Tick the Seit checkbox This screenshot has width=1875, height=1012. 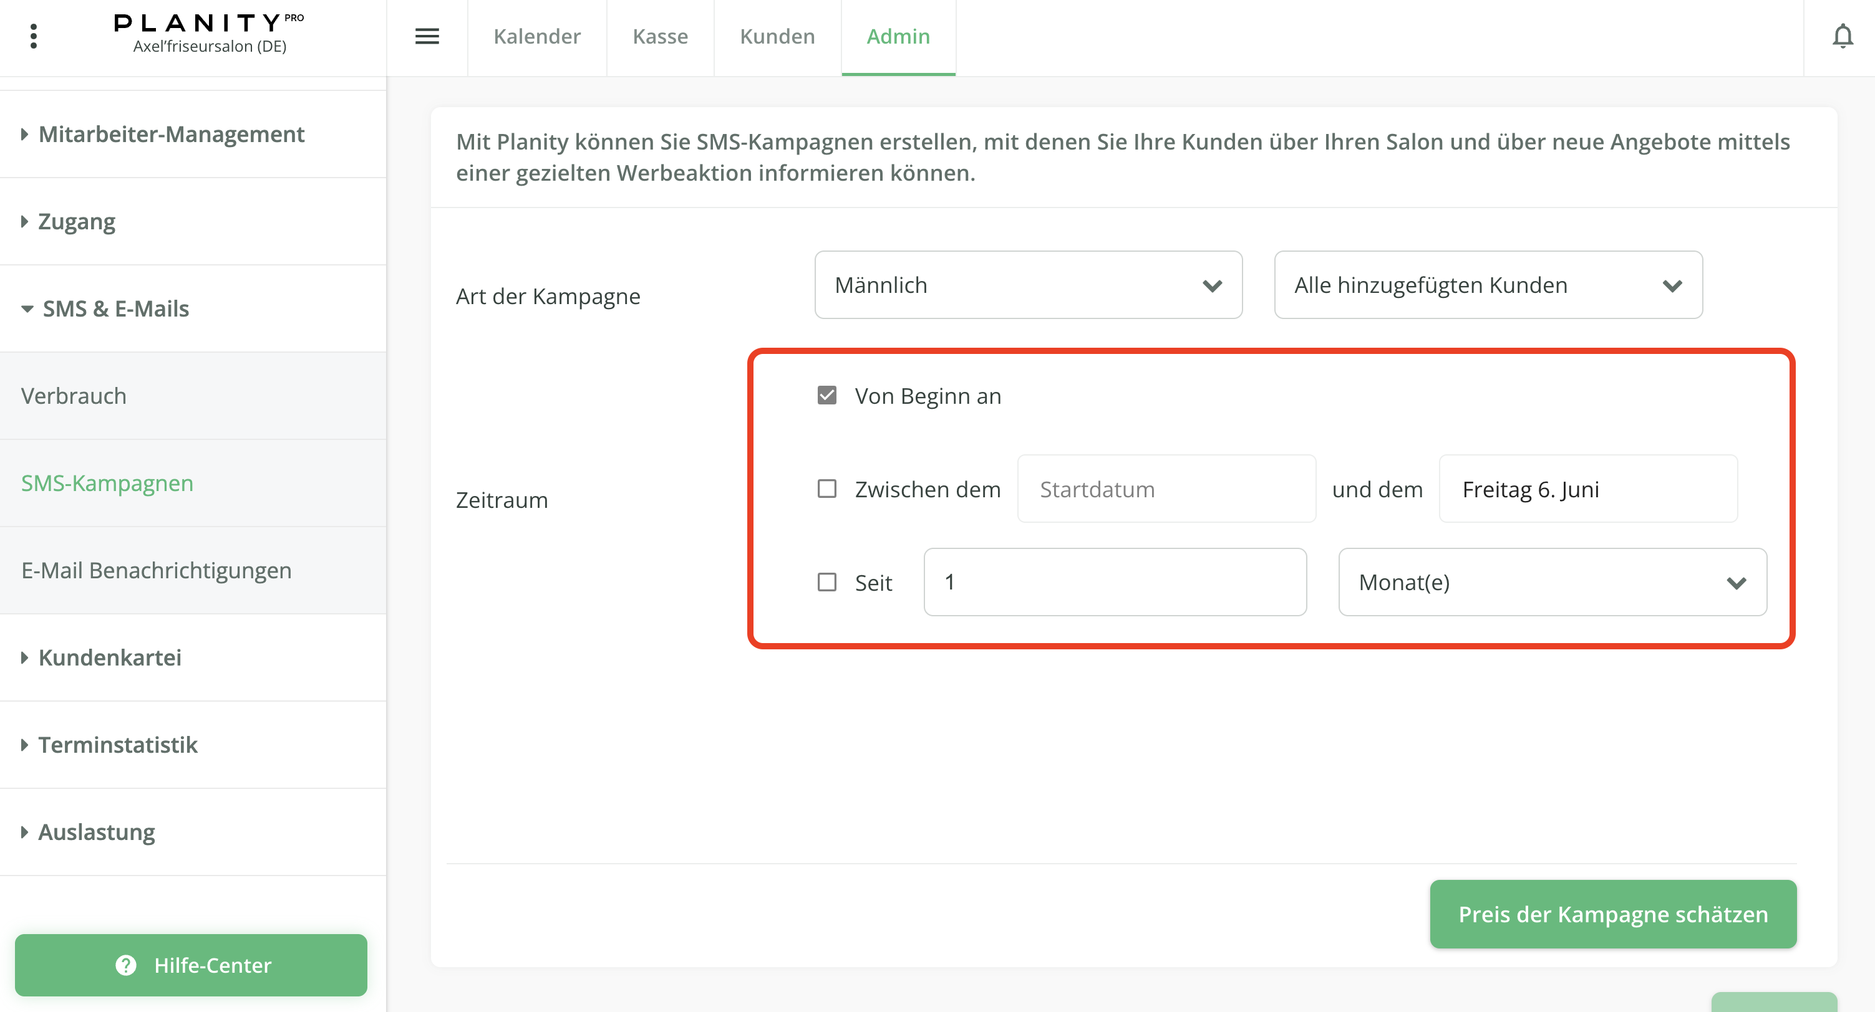[x=826, y=582]
